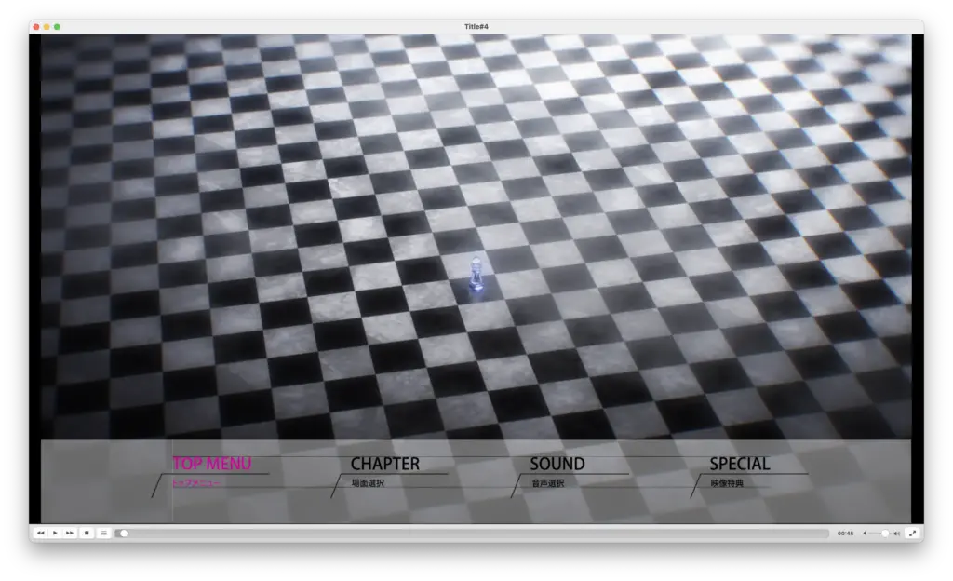Select TOP MENU in the disc menu

coord(211,464)
